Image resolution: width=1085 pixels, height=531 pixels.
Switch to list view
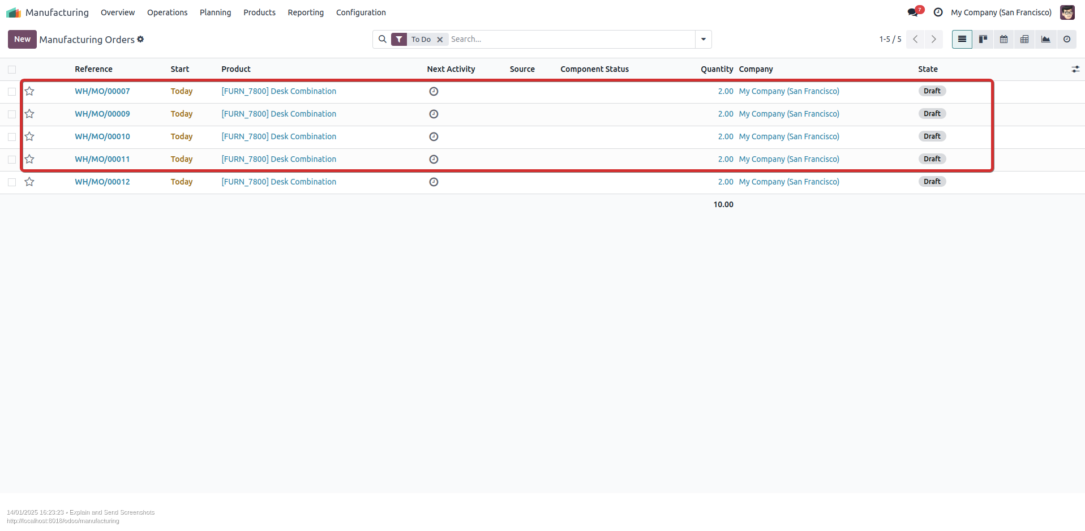pos(962,39)
